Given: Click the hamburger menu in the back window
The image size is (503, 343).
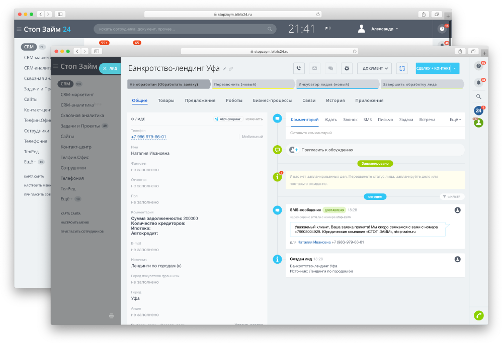Looking at the screenshot, I should 19,29.
